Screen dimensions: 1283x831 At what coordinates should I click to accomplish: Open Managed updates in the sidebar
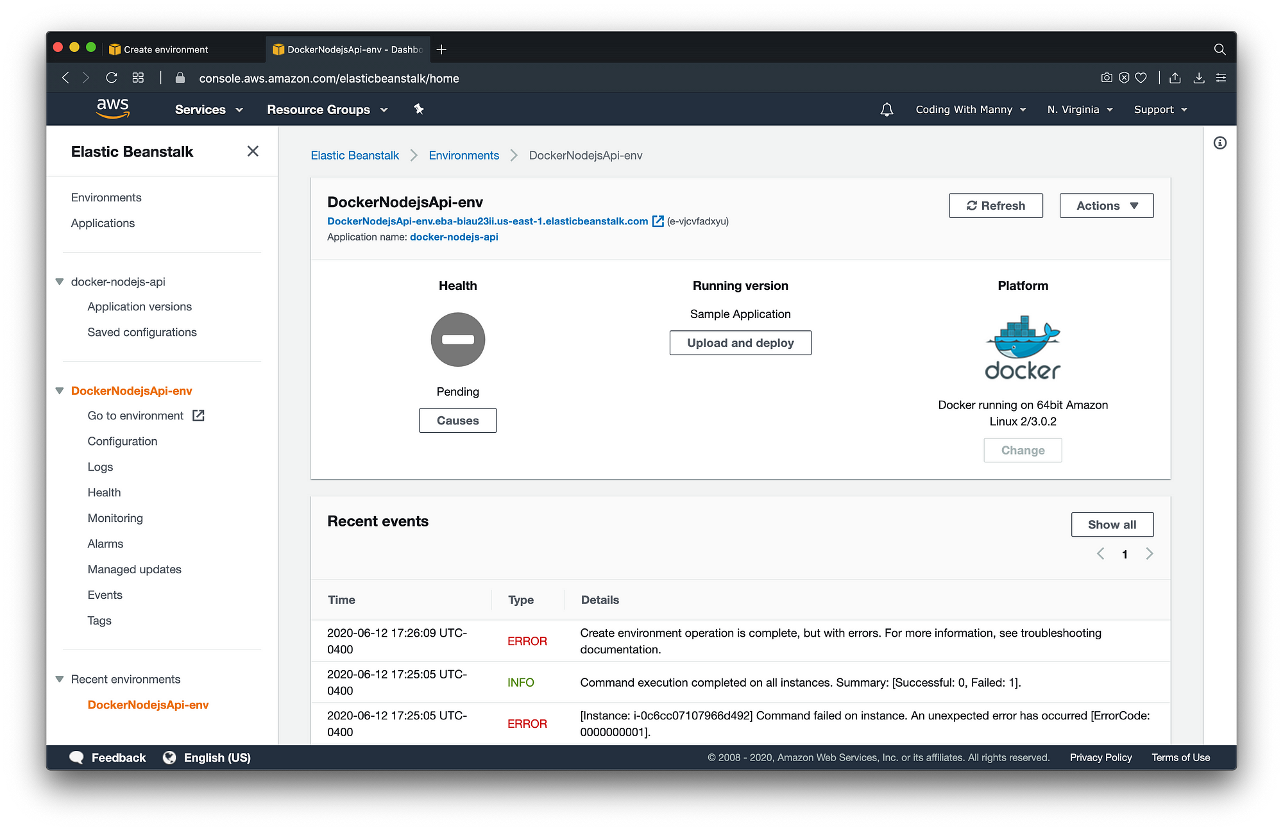tap(134, 569)
